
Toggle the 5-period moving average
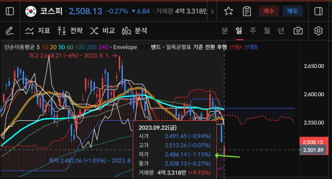click(38, 47)
